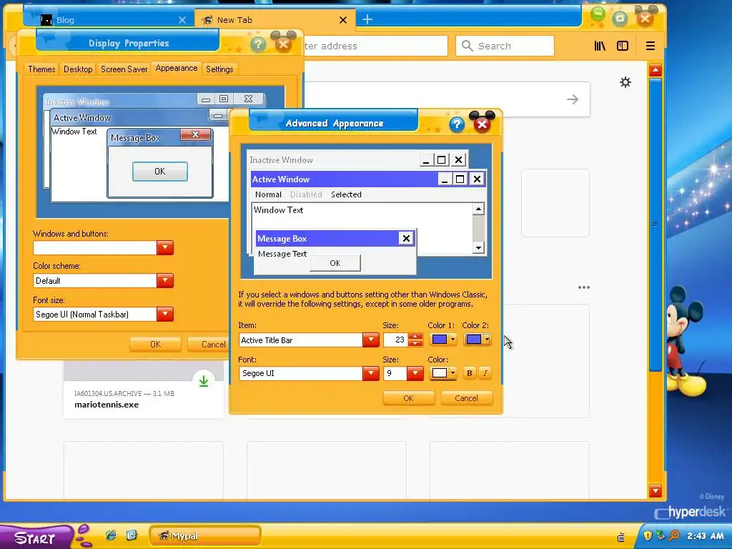Click the item Size field showing 23
Image resolution: width=732 pixels, height=549 pixels.
[x=395, y=340]
